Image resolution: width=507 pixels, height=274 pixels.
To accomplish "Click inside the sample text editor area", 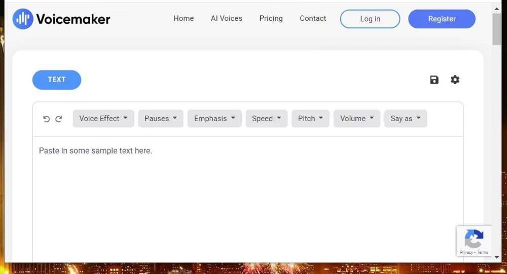I will [x=248, y=199].
